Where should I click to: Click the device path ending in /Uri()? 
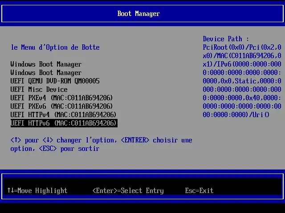236,114
